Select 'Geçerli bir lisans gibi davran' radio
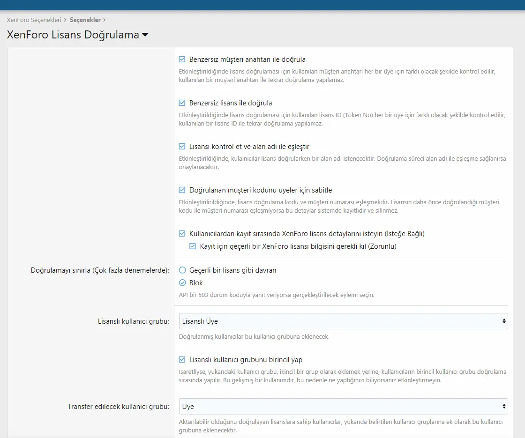Viewport: 525px width, 438px height. coord(182,270)
